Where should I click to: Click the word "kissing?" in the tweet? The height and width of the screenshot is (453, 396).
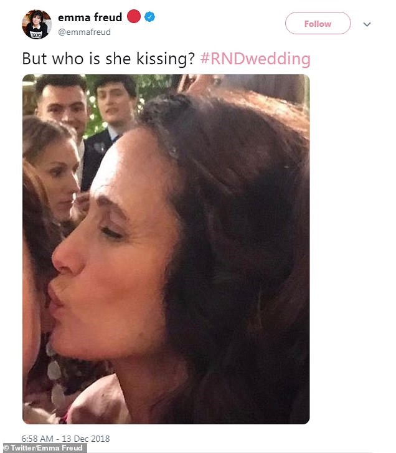167,59
